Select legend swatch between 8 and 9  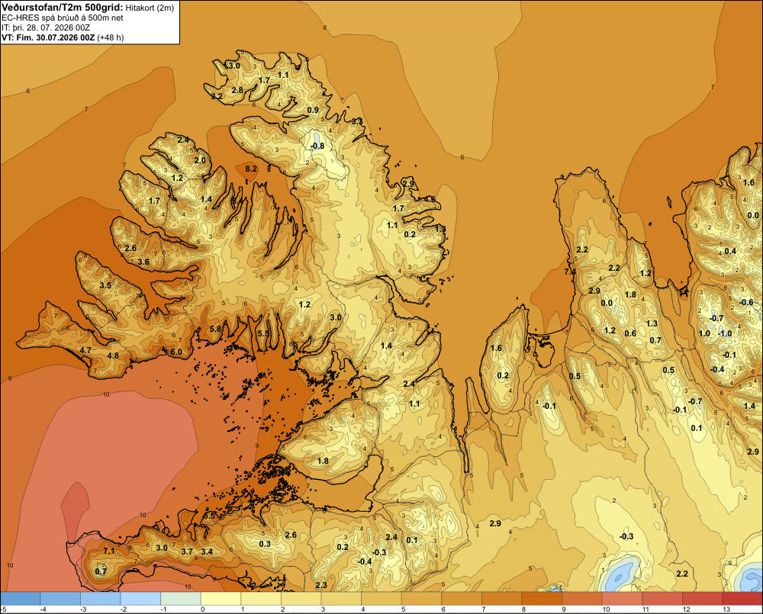[542, 599]
